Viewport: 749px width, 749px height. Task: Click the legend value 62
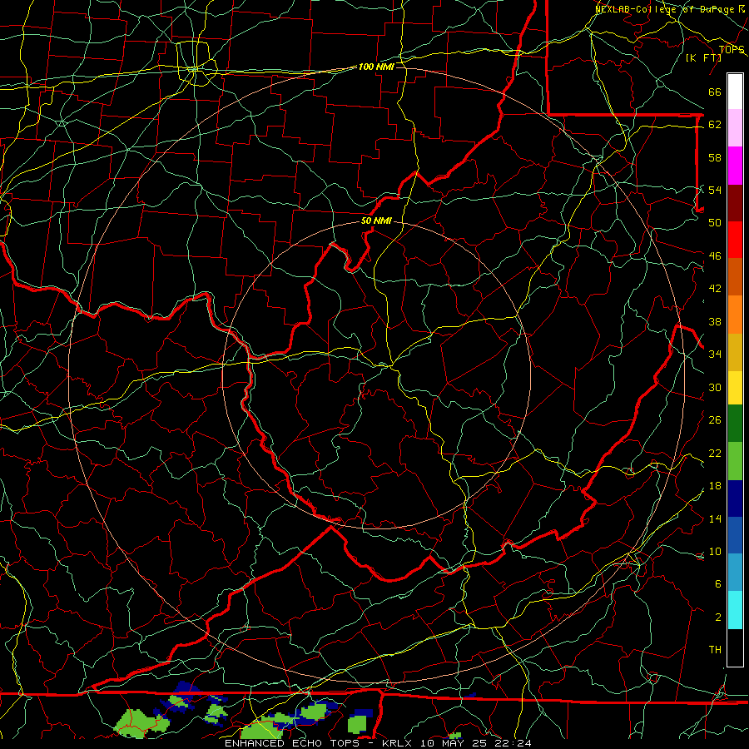coord(715,125)
